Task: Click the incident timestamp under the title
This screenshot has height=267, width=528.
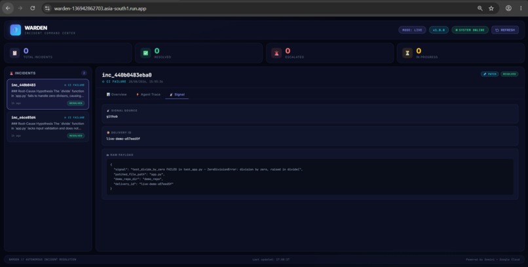Action: click(x=146, y=81)
